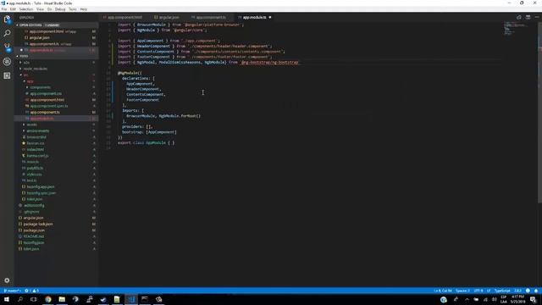542x305 pixels.
Task: Click the feedback smiley in the status bar
Action: click(528, 291)
